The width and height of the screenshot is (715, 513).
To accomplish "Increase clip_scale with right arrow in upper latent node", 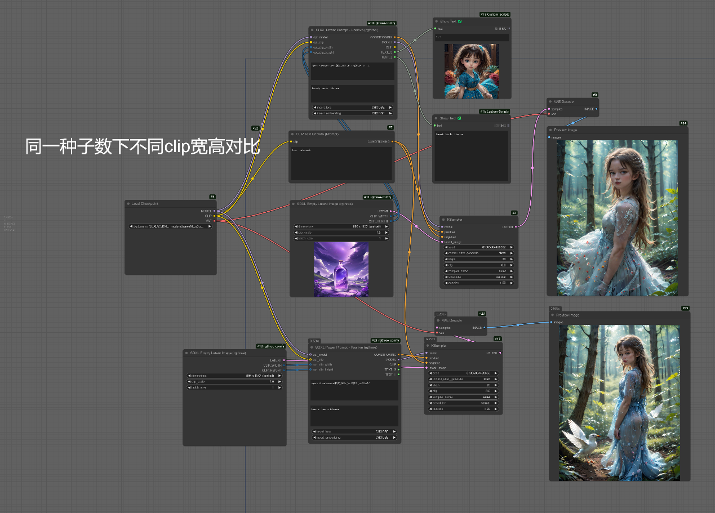I will [388, 232].
